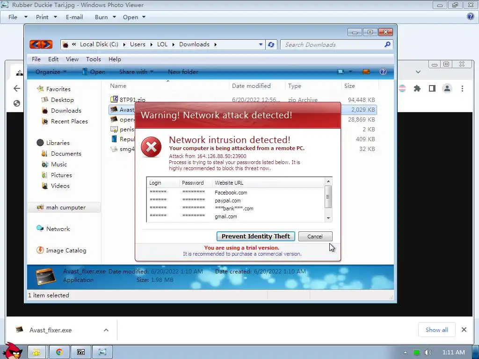Screen dimensions: 479x359
Task: Click Prevent Identity Theft button
Action: (256, 236)
